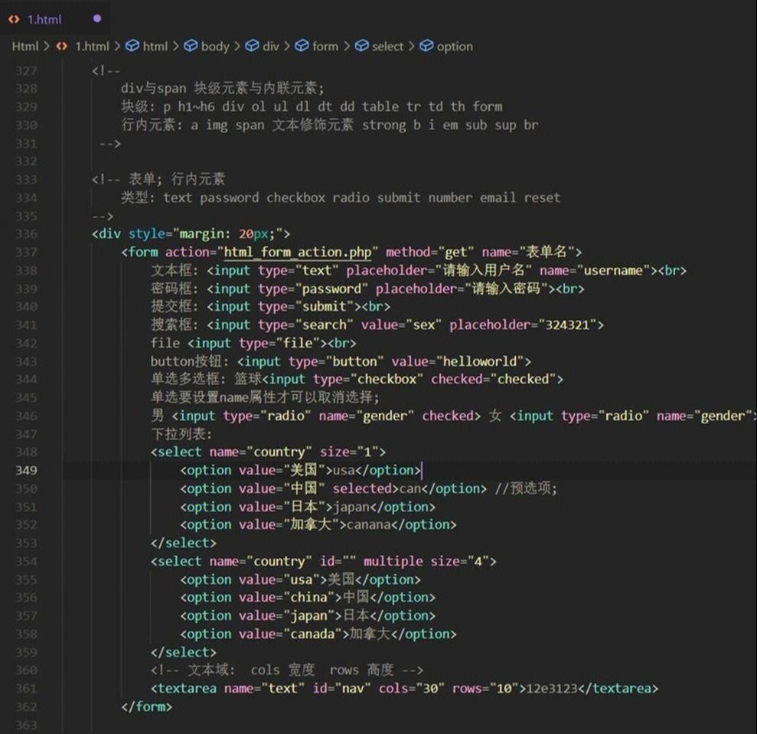Click the chevron after select breadcrumb
This screenshot has height=734, width=757.
411,47
